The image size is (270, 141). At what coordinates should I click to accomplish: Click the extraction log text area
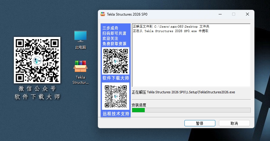coord(191,55)
